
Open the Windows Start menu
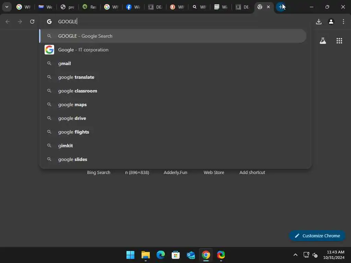pos(130,255)
